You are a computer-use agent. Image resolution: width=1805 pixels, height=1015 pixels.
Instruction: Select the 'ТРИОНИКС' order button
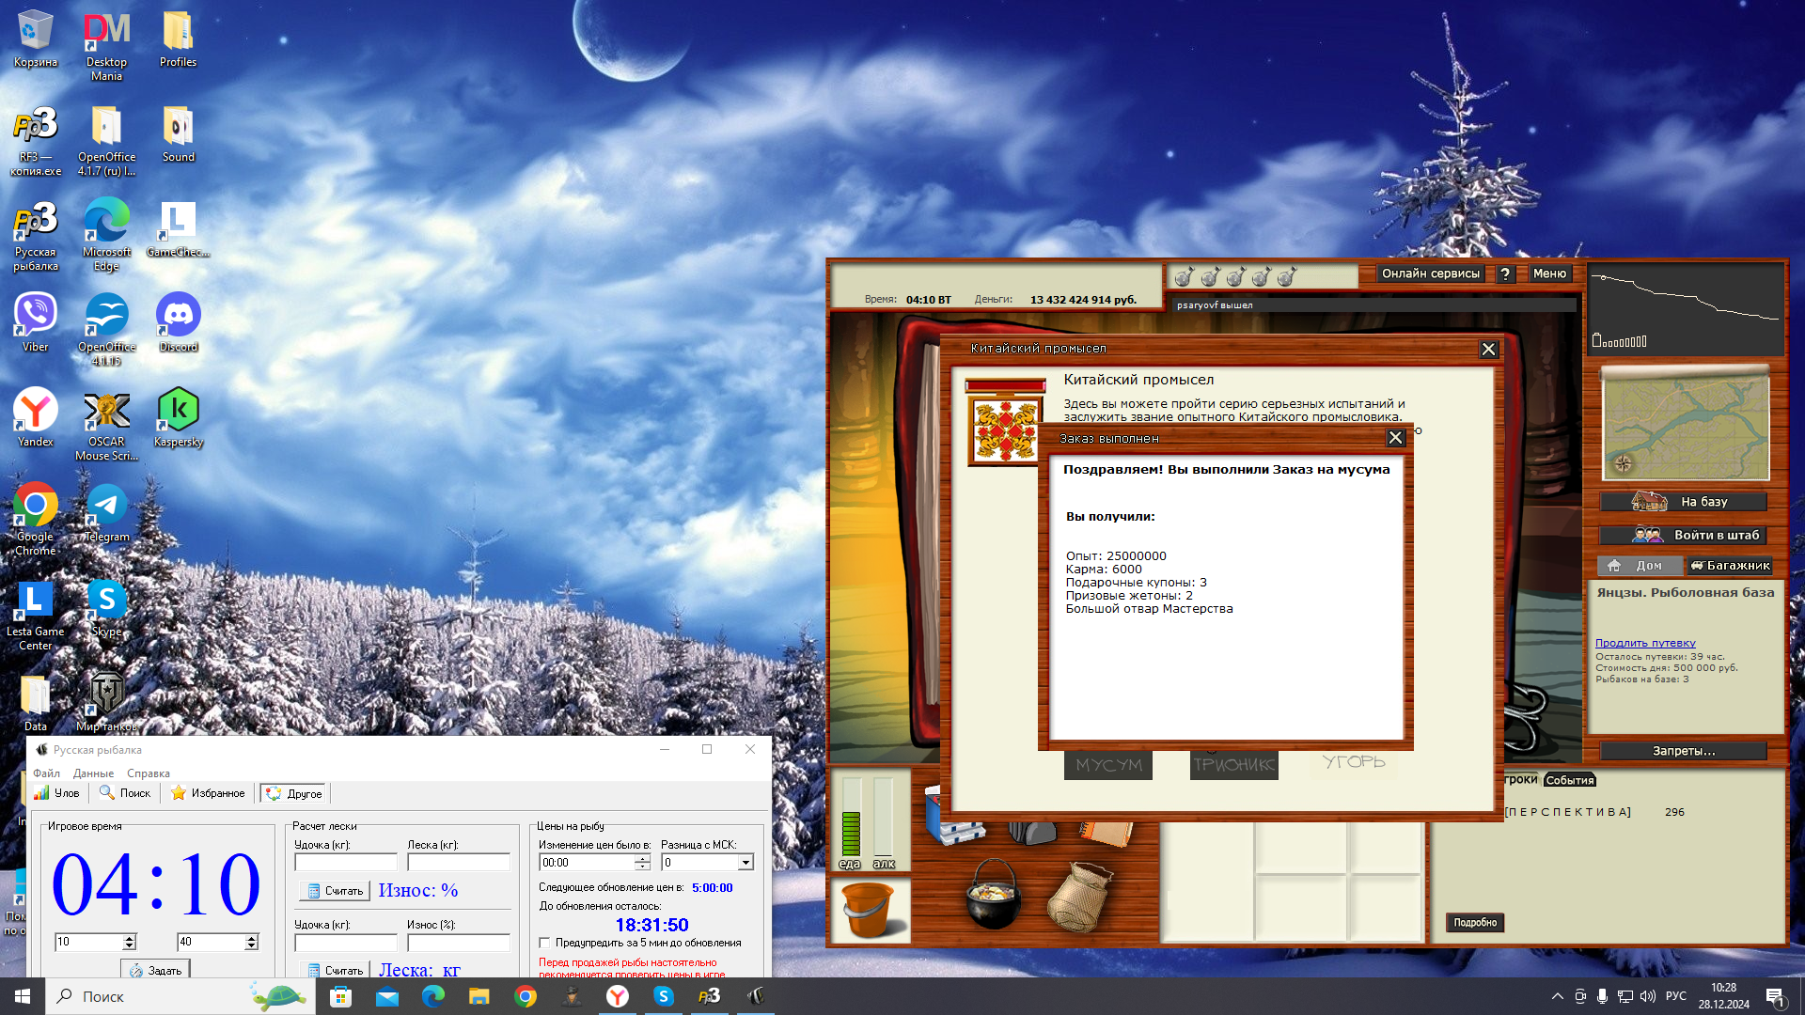point(1233,765)
